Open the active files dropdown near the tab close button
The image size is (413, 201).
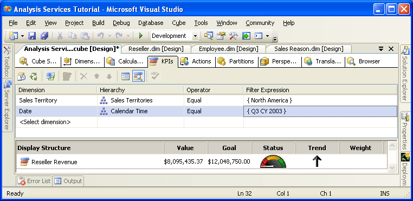tap(381, 49)
